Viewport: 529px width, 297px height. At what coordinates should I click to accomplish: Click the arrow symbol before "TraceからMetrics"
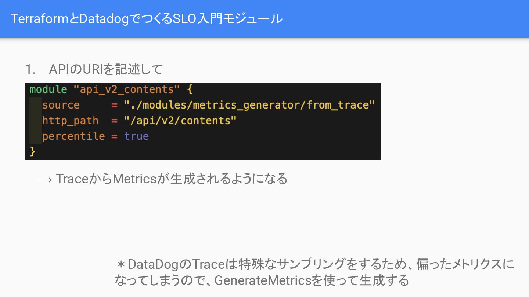(x=46, y=180)
